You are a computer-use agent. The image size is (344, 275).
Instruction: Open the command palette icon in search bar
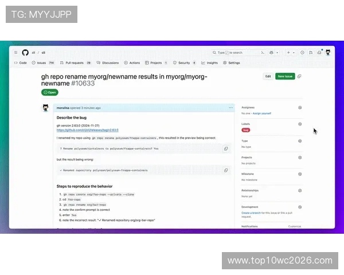(x=263, y=53)
